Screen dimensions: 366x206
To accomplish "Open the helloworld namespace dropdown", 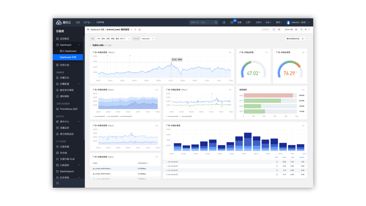I will click(x=147, y=39).
